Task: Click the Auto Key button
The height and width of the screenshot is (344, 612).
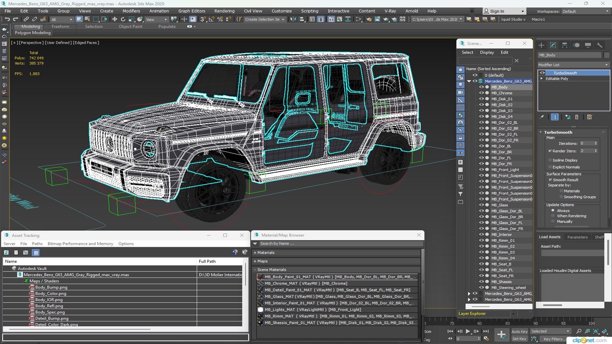Action: click(520, 332)
